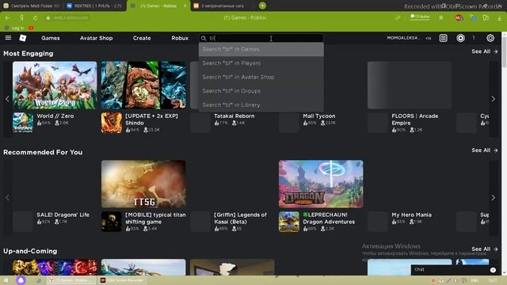Go back with the browser back arrow
Image resolution: width=507 pixels, height=285 pixels.
7,17
